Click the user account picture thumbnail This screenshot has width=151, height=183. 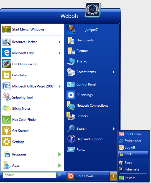tap(71, 30)
